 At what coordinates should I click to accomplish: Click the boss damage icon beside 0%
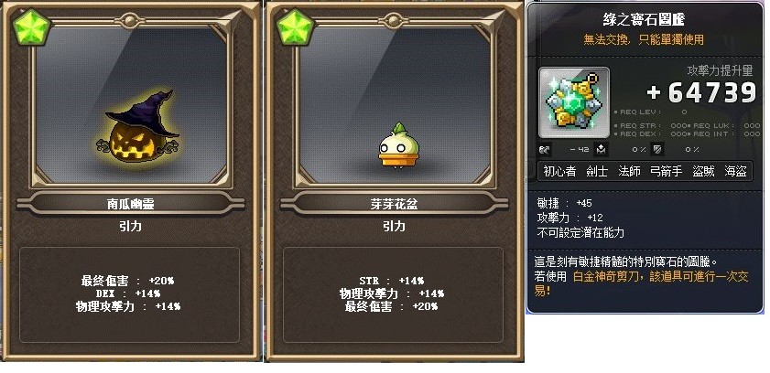[x=601, y=149]
